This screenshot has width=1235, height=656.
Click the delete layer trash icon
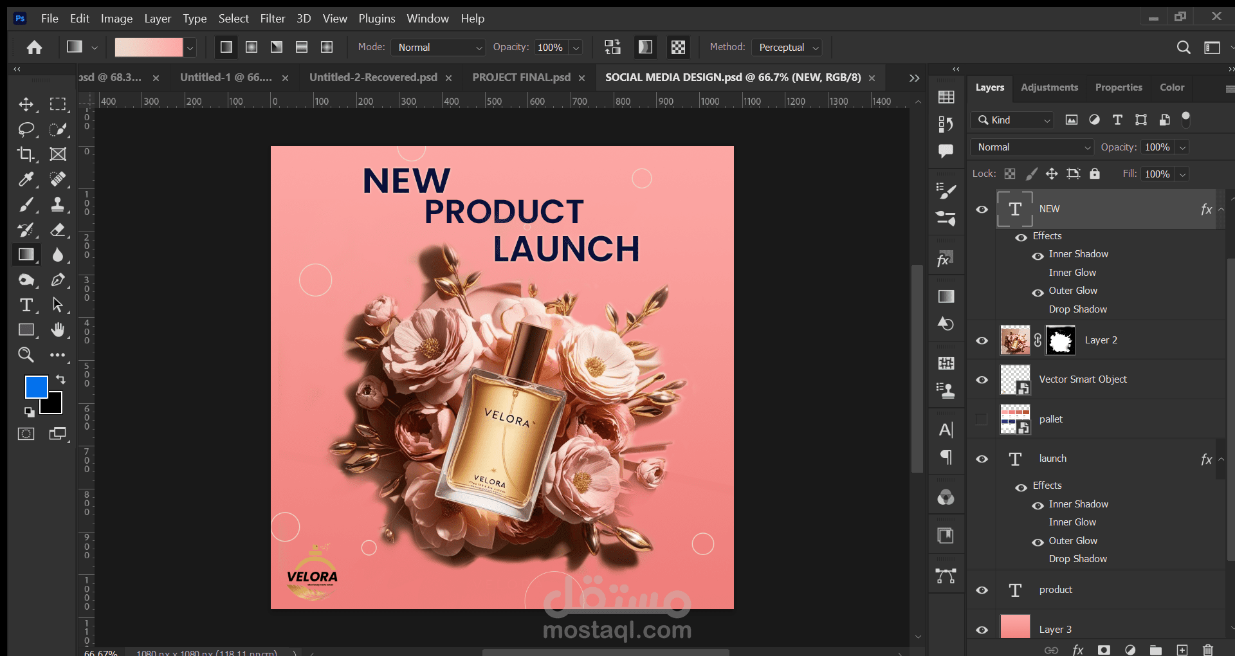(1208, 650)
